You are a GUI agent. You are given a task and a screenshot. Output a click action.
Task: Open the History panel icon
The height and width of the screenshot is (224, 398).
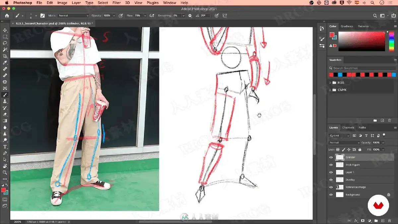point(321,29)
